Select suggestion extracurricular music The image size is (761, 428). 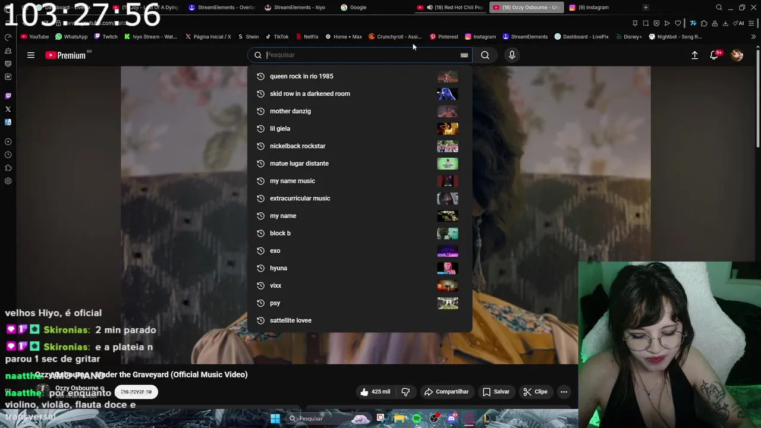[x=360, y=199]
